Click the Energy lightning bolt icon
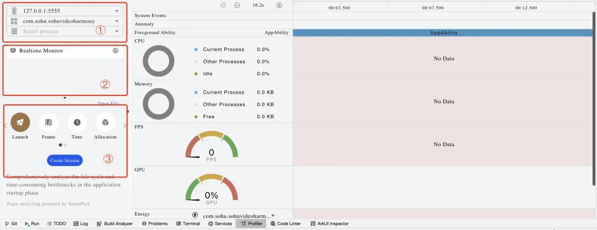Image resolution: width=597 pixels, height=230 pixels. pos(195,215)
